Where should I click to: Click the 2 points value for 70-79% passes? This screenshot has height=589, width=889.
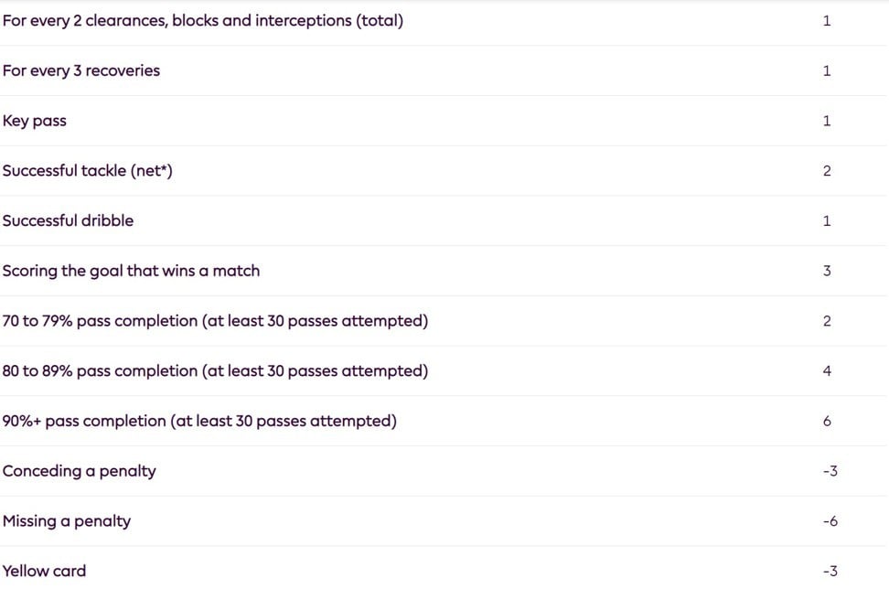point(827,321)
